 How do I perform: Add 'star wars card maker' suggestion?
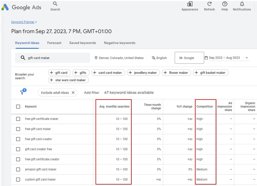[68, 80]
